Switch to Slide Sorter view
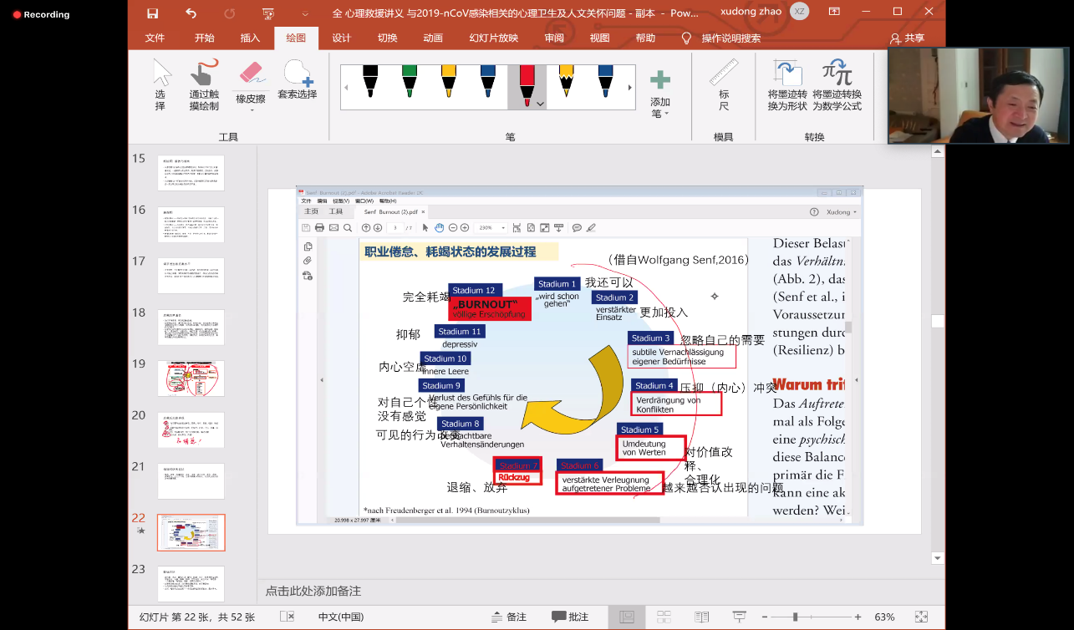 tap(664, 617)
